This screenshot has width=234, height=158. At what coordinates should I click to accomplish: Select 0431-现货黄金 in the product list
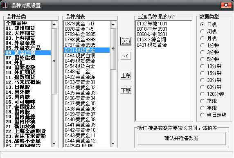pos(87,50)
